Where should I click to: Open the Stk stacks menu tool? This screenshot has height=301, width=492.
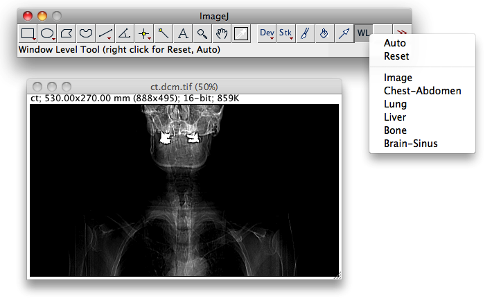(x=286, y=33)
